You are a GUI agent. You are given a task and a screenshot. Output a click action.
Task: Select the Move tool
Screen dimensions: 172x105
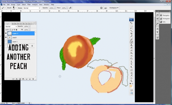[x=131, y=23]
